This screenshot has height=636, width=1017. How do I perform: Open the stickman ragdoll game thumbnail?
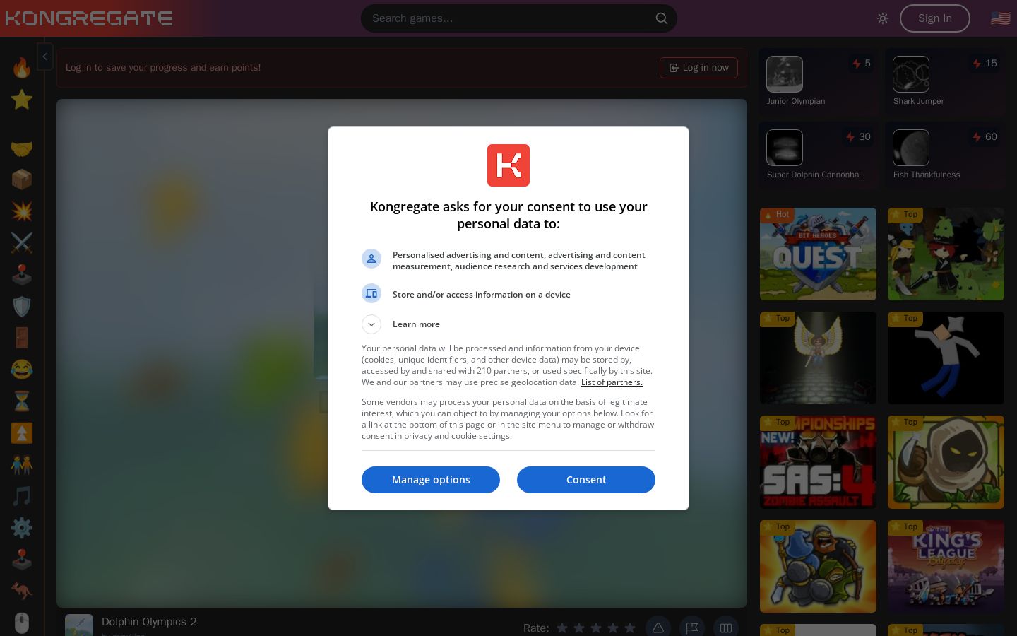[x=946, y=358]
